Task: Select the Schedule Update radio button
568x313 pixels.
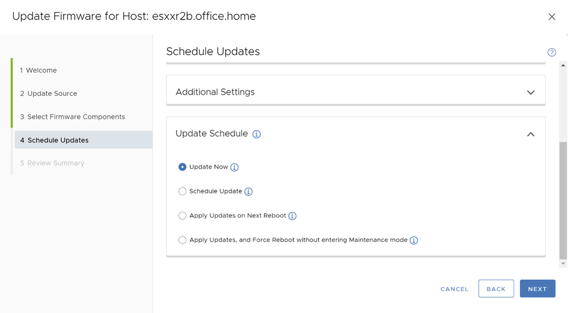Action: (x=182, y=191)
